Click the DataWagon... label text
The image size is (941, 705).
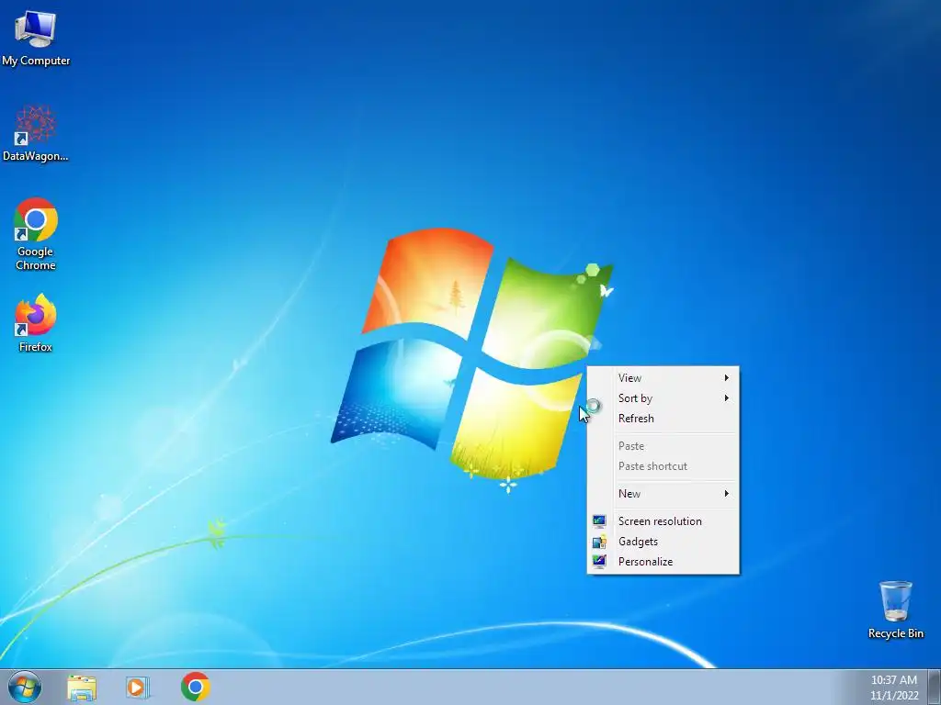point(36,156)
